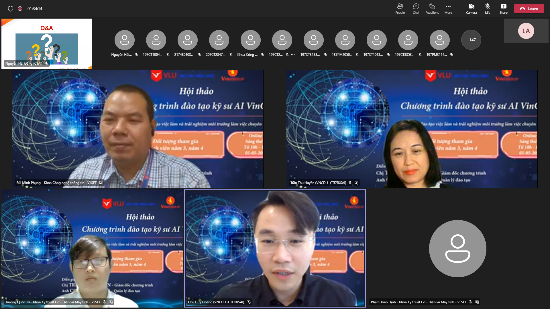Click the shield security icon
Screen dimensions: 550x309
11,9
